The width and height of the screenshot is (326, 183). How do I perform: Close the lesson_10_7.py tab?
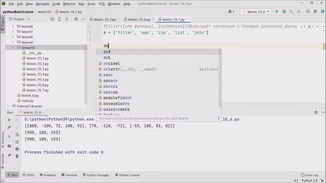tap(187, 19)
